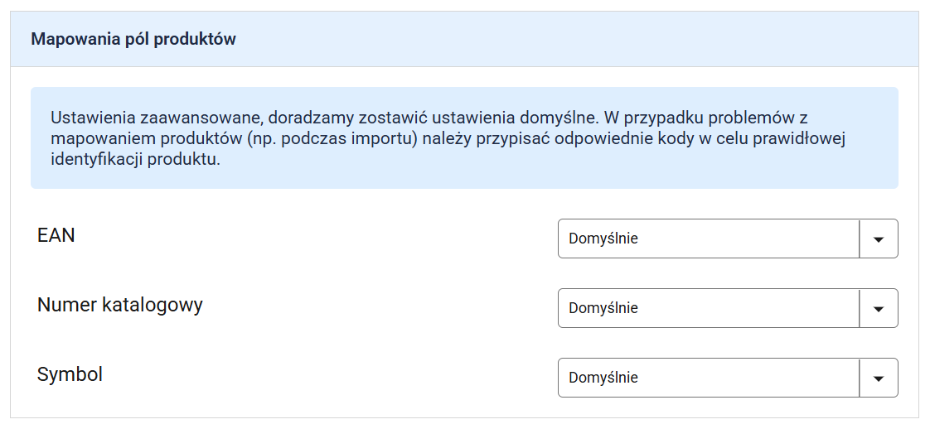930x429 pixels.
Task: Click the Numer katalogowy caret arrow icon
Action: point(879,309)
